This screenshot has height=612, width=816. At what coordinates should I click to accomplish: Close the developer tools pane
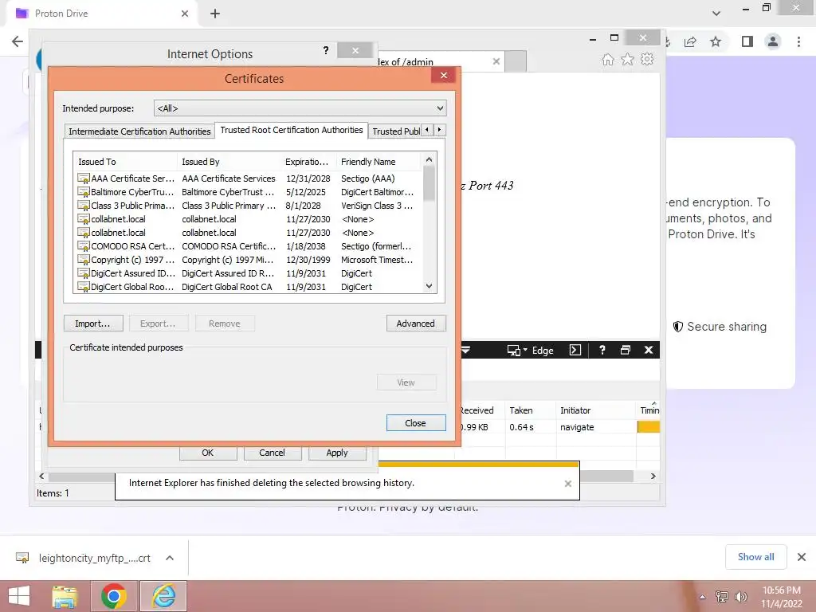point(649,351)
